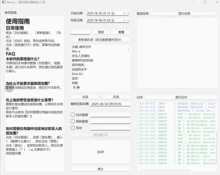Minimize the Wemo window
This screenshot has width=220, height=175.
click(194, 2)
